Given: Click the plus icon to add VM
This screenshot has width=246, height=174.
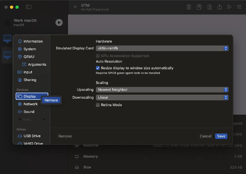Looking at the screenshot, I should [75, 7].
